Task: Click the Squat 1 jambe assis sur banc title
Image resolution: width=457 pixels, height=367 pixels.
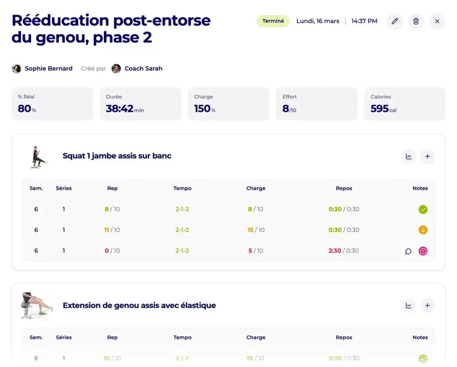Action: (117, 156)
